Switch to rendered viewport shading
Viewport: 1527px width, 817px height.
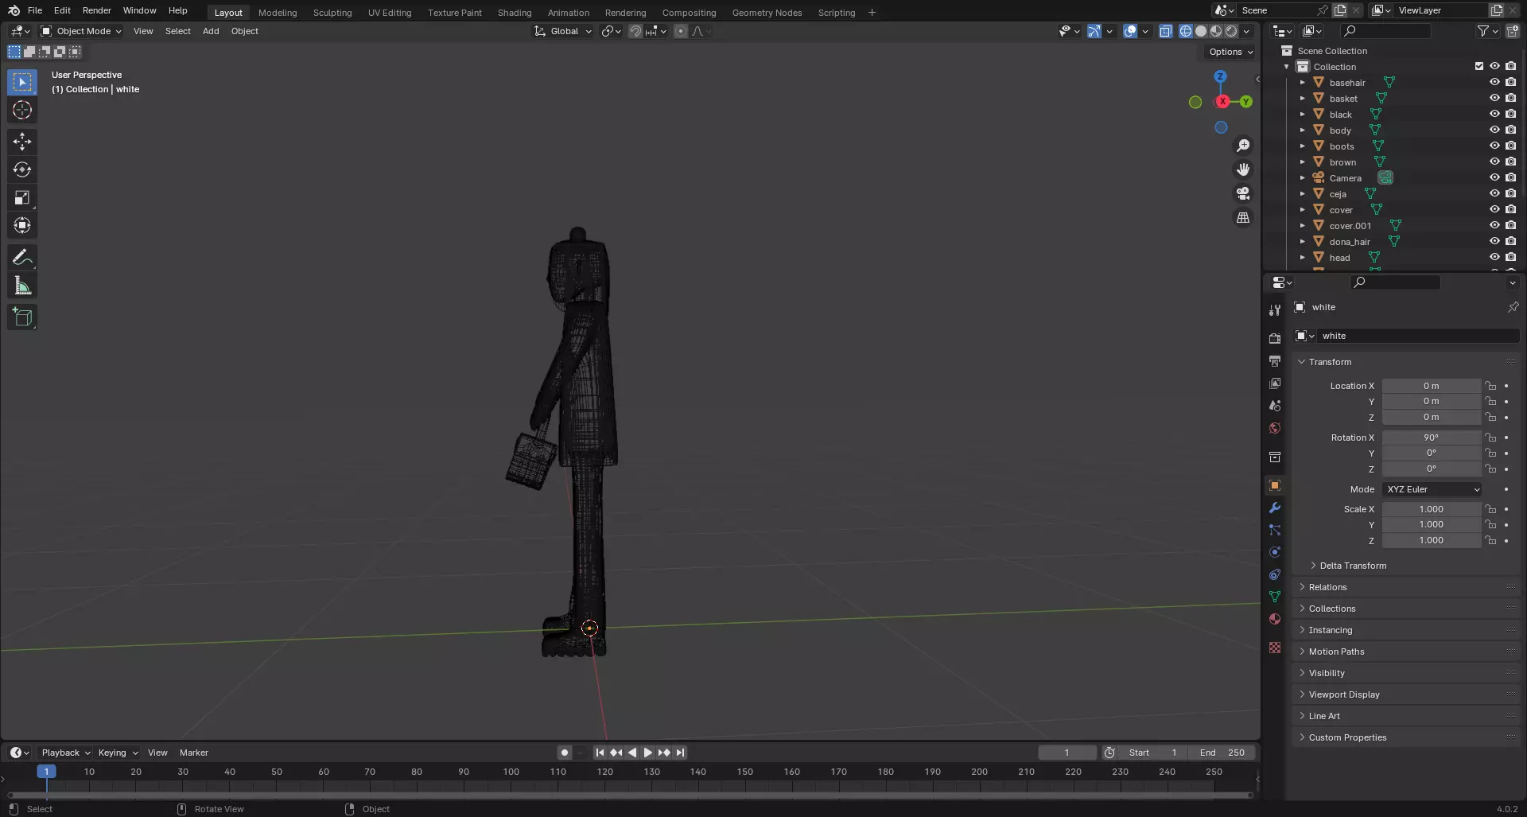[1231, 31]
